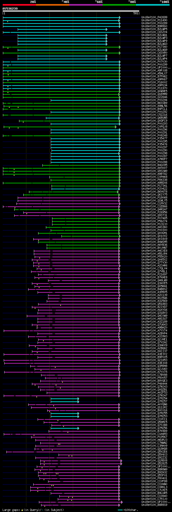Click the UniRef100_D0CI37 label
172x512 pixels.
[154, 351]
